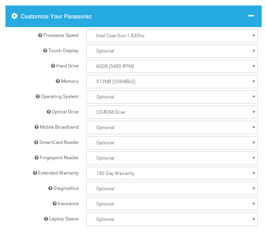Screen dimensions: 266x233
Task: Click help icon next to Processor Speed
Action: coord(40,35)
